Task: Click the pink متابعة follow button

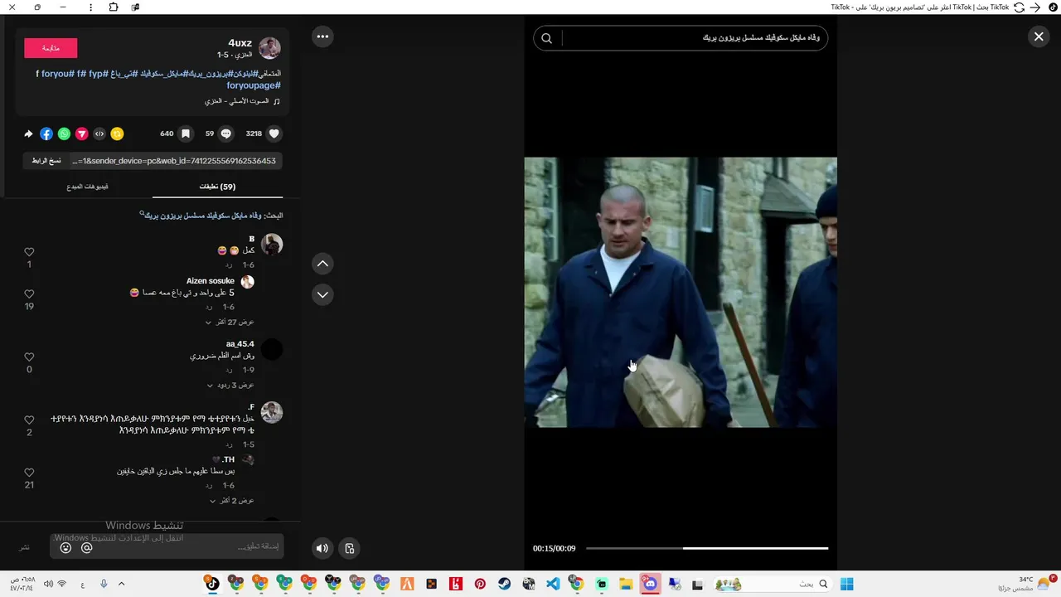Action: coord(51,48)
